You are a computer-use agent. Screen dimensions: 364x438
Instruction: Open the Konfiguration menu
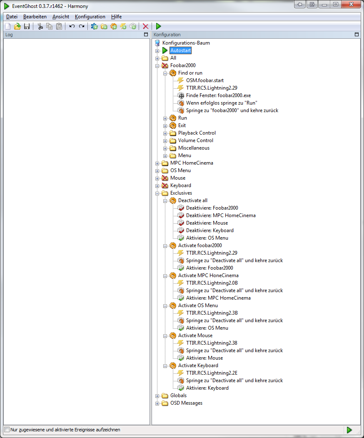click(90, 17)
